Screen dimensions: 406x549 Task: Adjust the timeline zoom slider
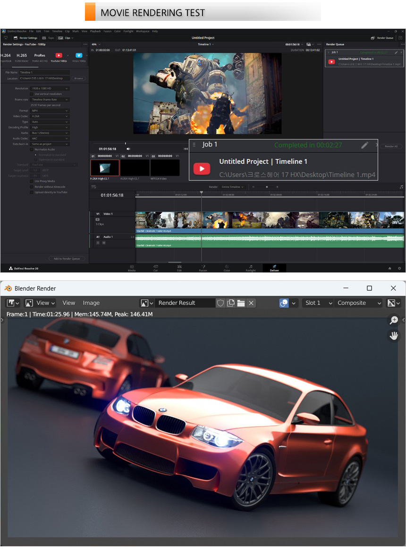coord(267,187)
